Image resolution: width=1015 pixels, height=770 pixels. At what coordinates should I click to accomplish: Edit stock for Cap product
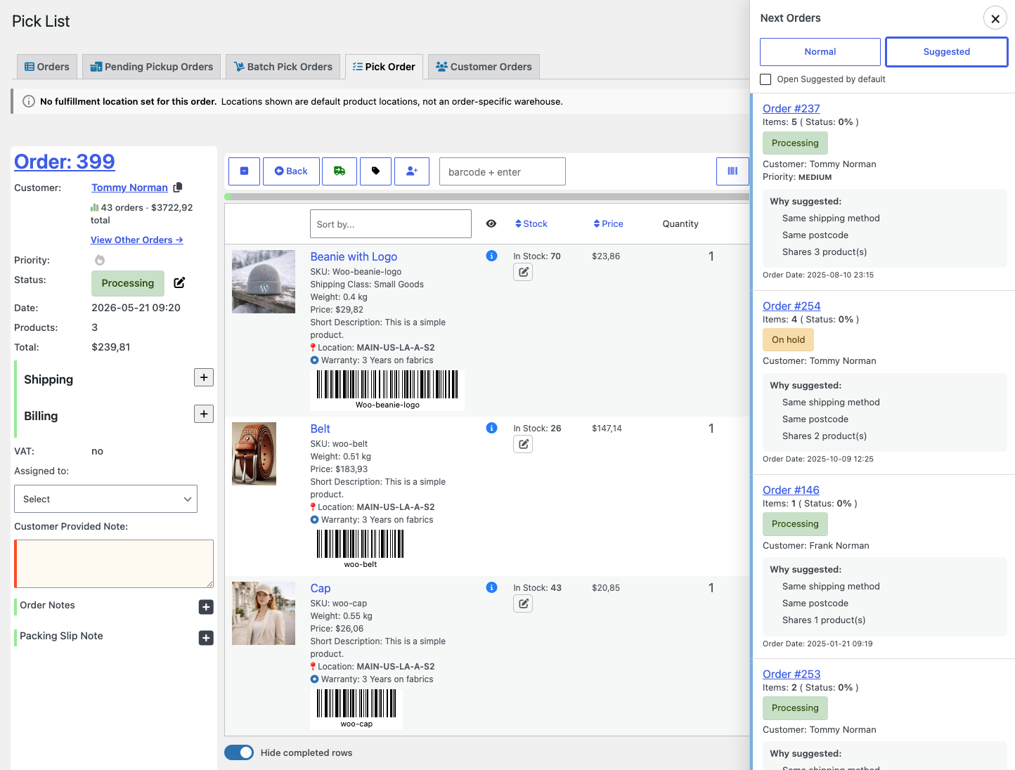click(x=523, y=603)
